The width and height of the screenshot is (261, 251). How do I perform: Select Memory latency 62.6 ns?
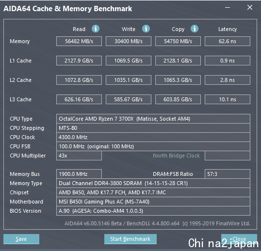(x=228, y=41)
